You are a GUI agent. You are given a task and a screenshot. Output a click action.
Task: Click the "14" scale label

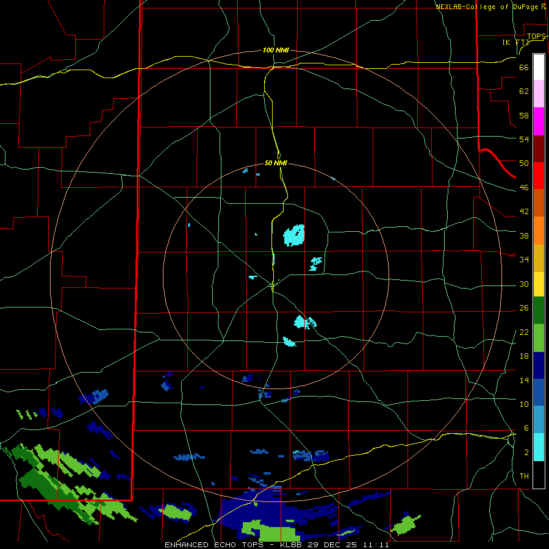point(524,380)
